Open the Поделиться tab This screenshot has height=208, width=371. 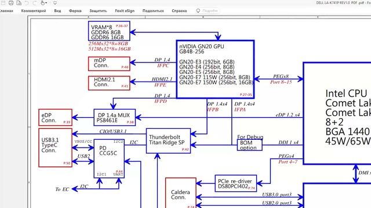(x=153, y=10)
